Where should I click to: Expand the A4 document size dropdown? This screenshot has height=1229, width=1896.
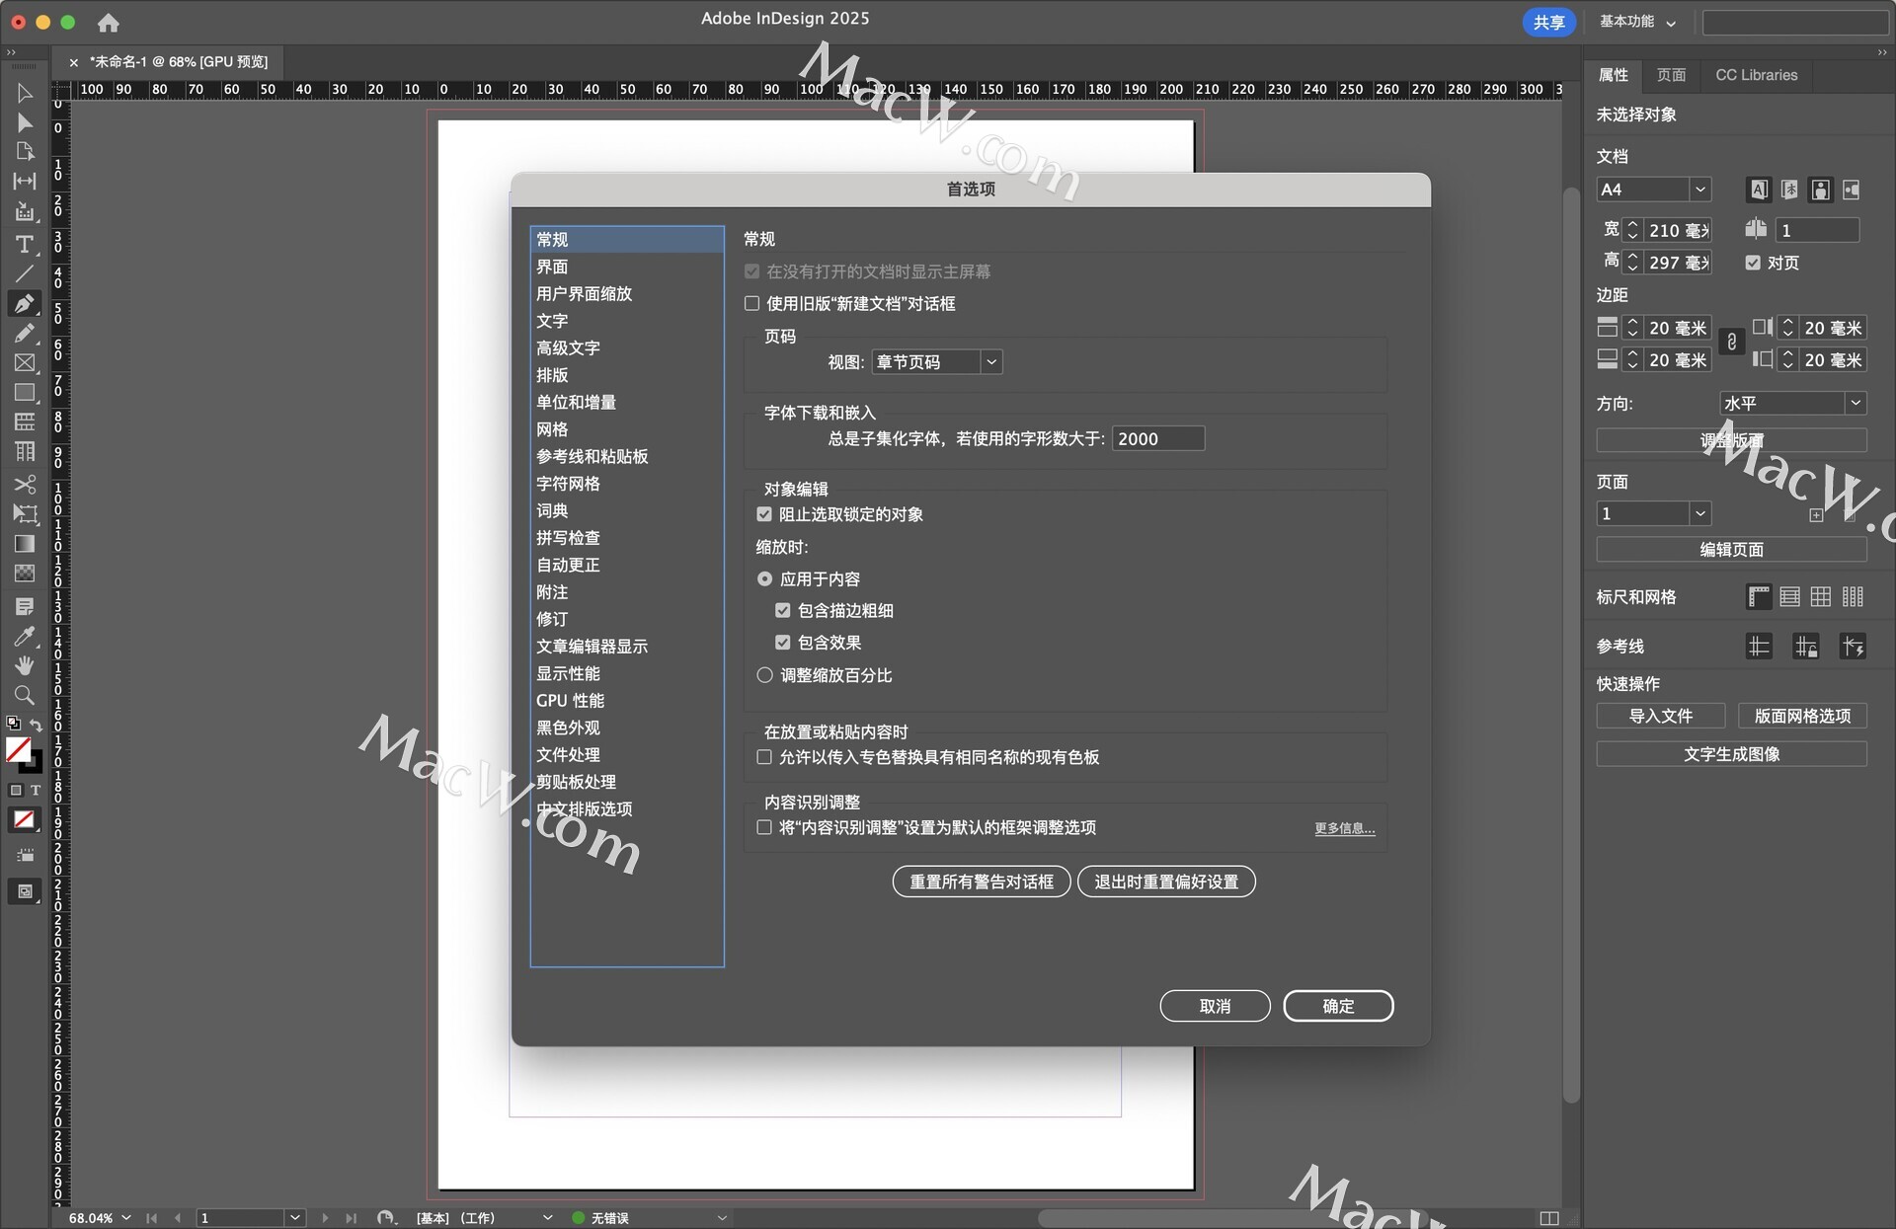pos(1699,190)
